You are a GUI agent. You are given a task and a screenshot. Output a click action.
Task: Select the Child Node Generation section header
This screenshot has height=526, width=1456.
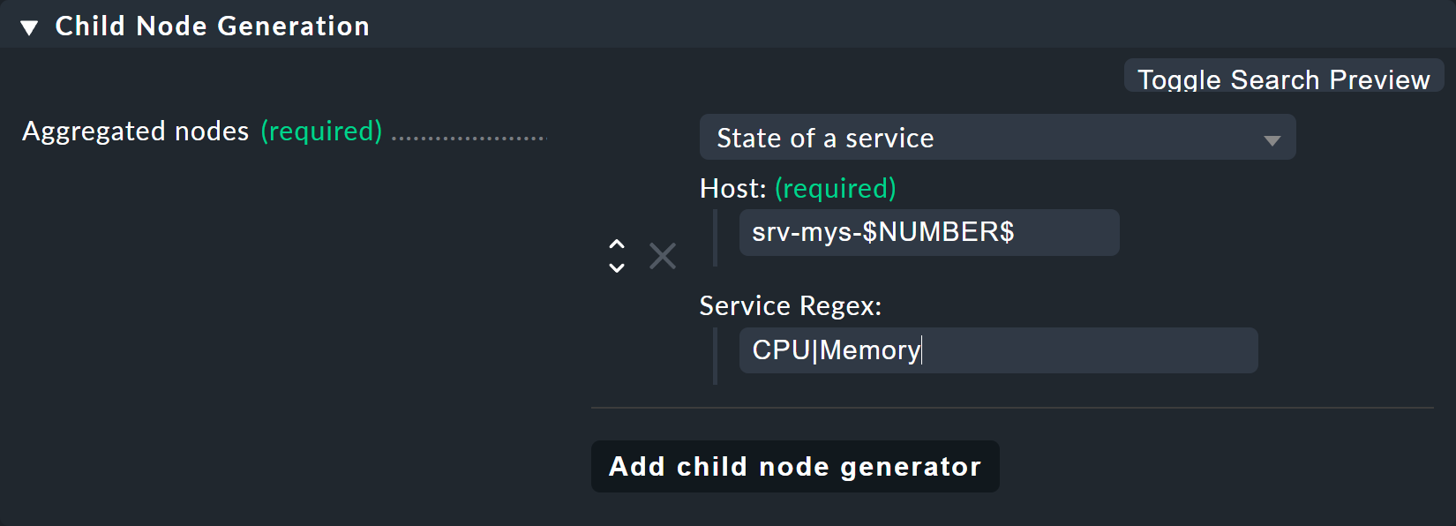pyautogui.click(x=212, y=26)
